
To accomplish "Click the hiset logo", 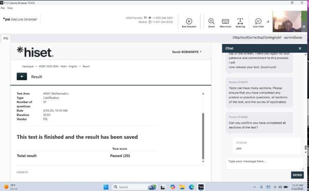I will pos(35,52).
